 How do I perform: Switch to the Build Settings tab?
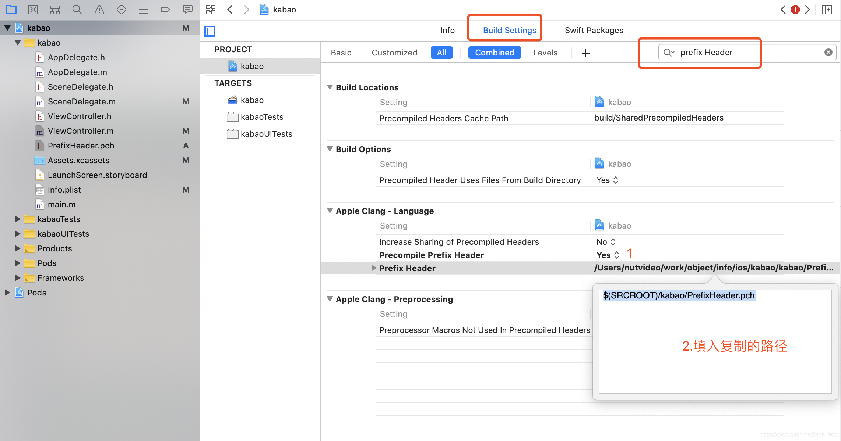510,30
